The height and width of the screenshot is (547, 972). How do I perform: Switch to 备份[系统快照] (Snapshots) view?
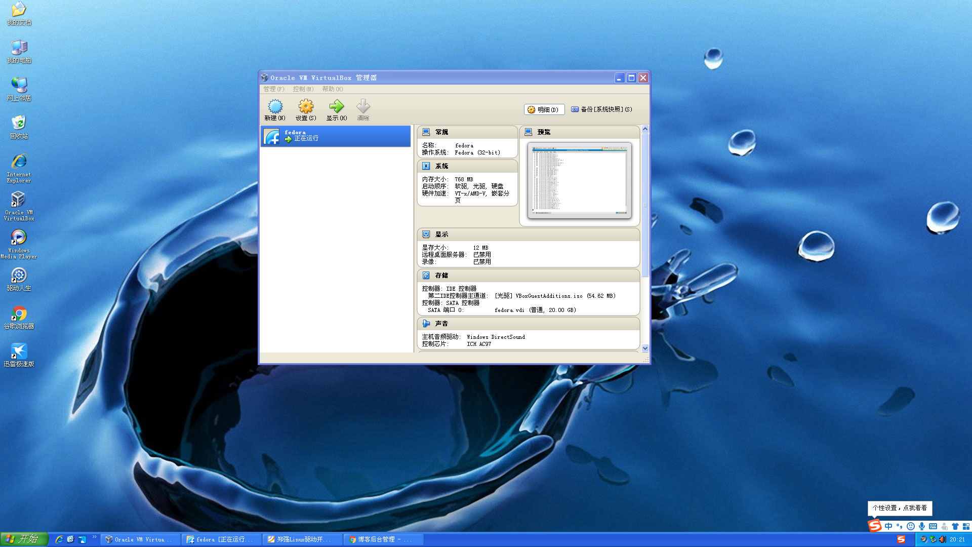tap(601, 109)
